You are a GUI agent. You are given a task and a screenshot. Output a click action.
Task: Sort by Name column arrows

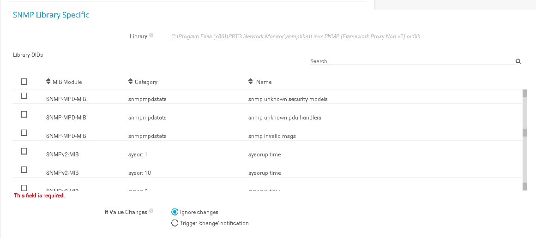[x=251, y=82]
